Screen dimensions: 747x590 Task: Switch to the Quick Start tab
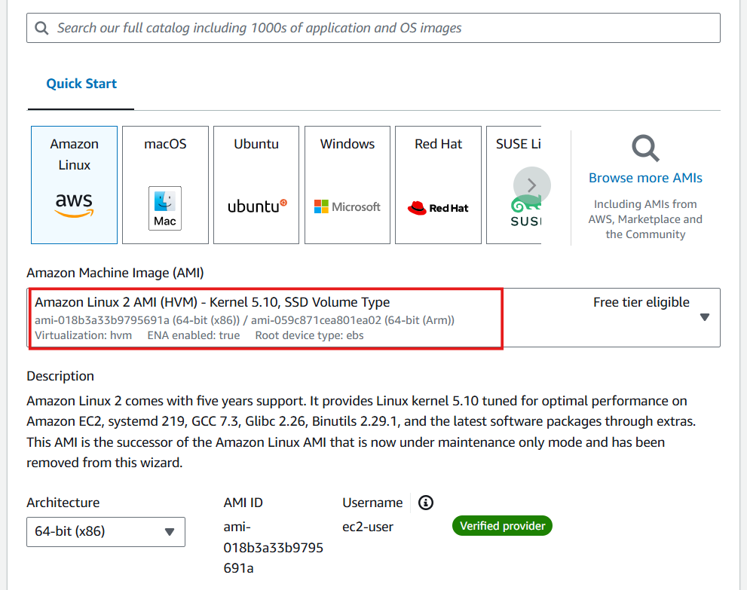coord(81,84)
